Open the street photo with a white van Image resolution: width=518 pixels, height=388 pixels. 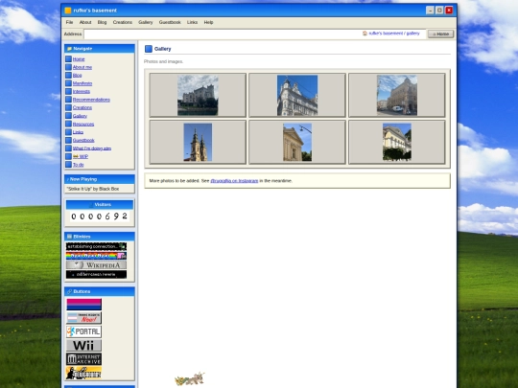click(397, 96)
